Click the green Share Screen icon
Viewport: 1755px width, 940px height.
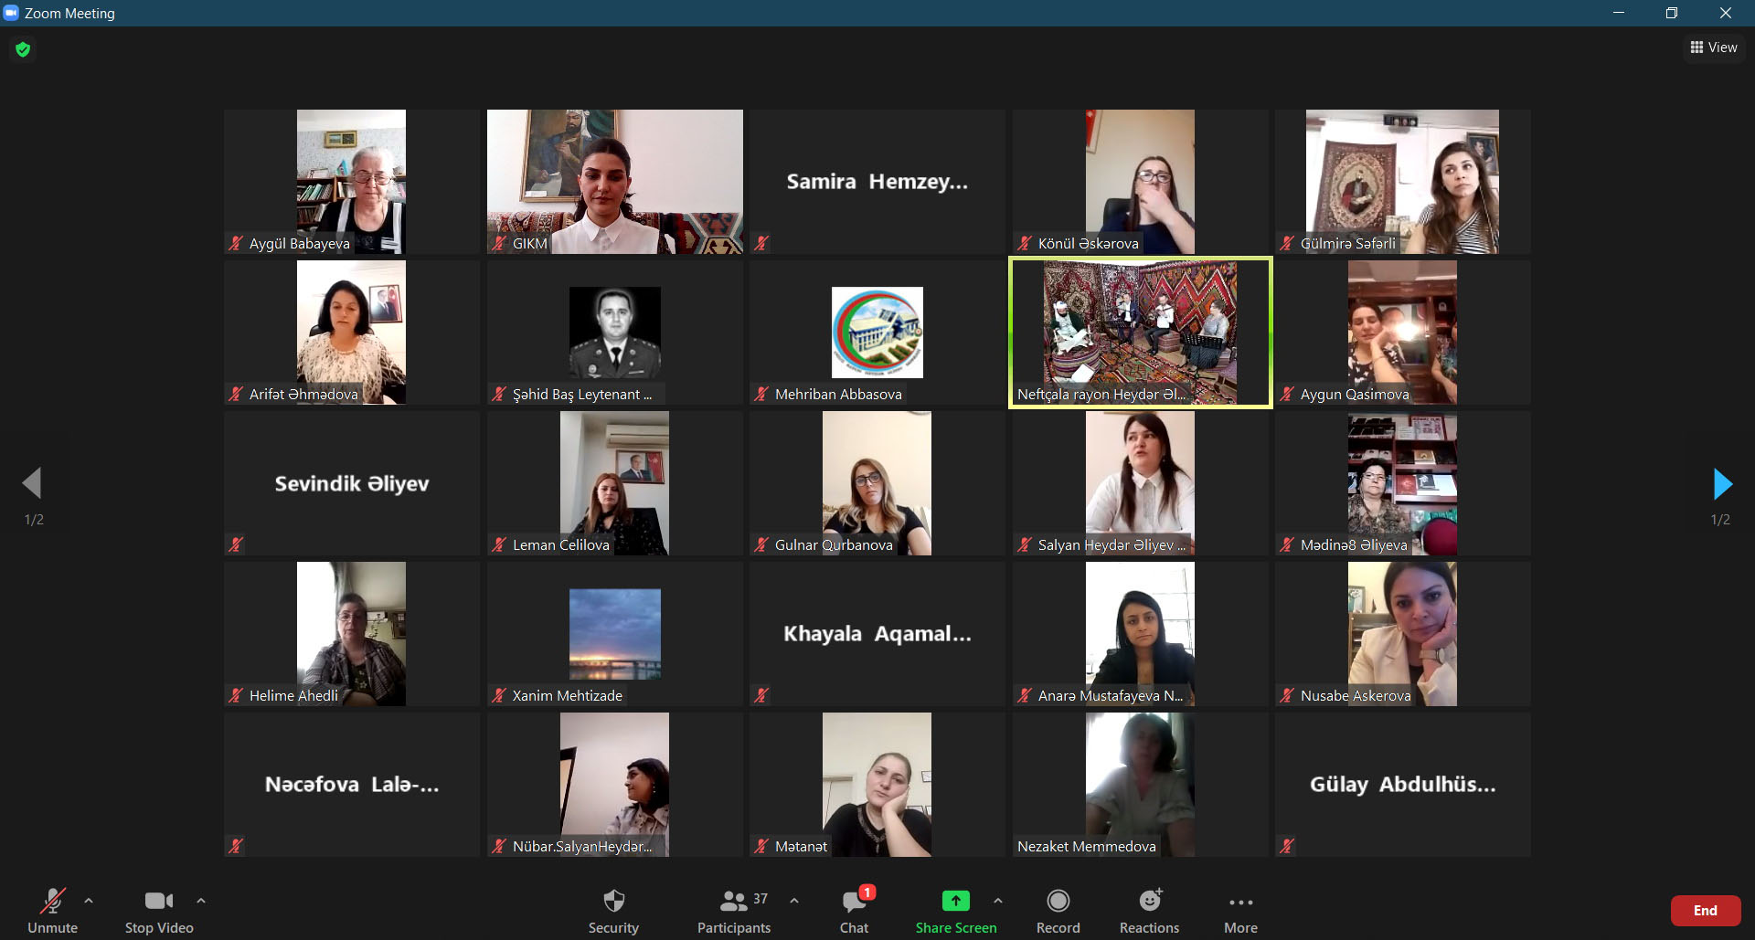coord(955,902)
